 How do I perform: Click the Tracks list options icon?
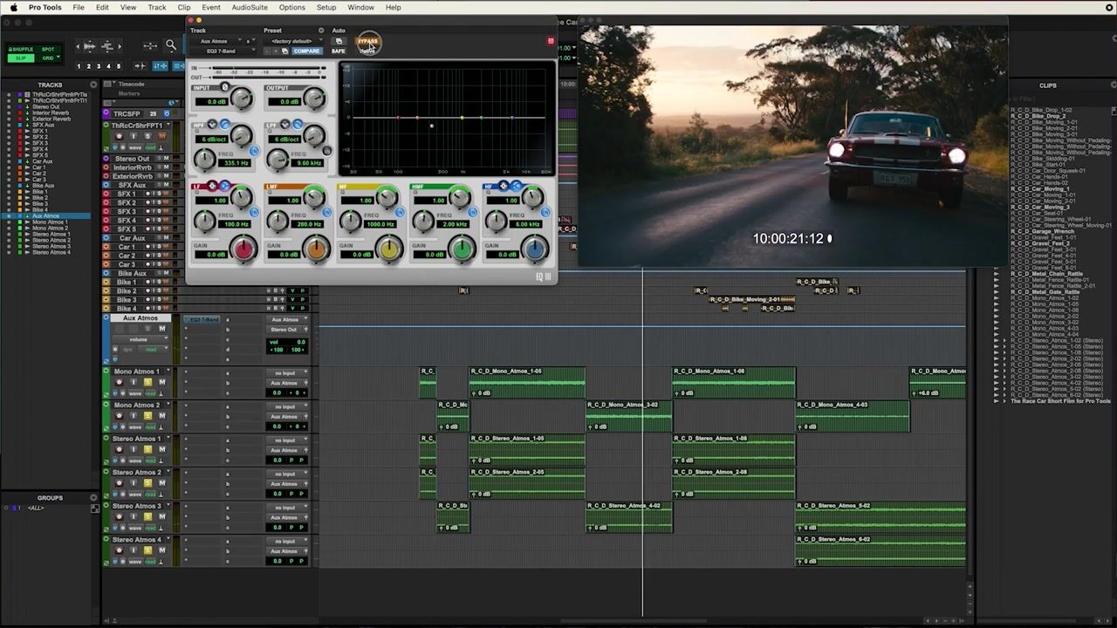(95, 85)
